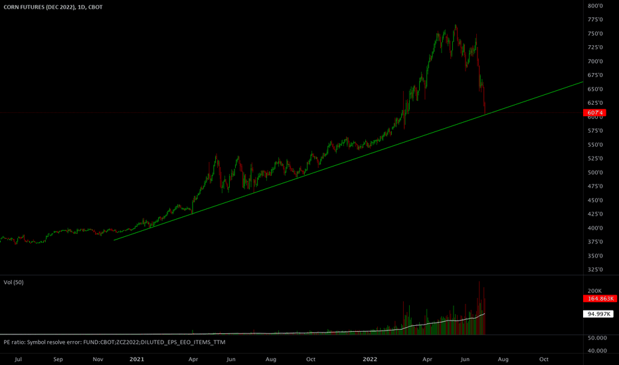Click the 325'0 price axis label
The image size is (619, 365).
(x=595, y=269)
